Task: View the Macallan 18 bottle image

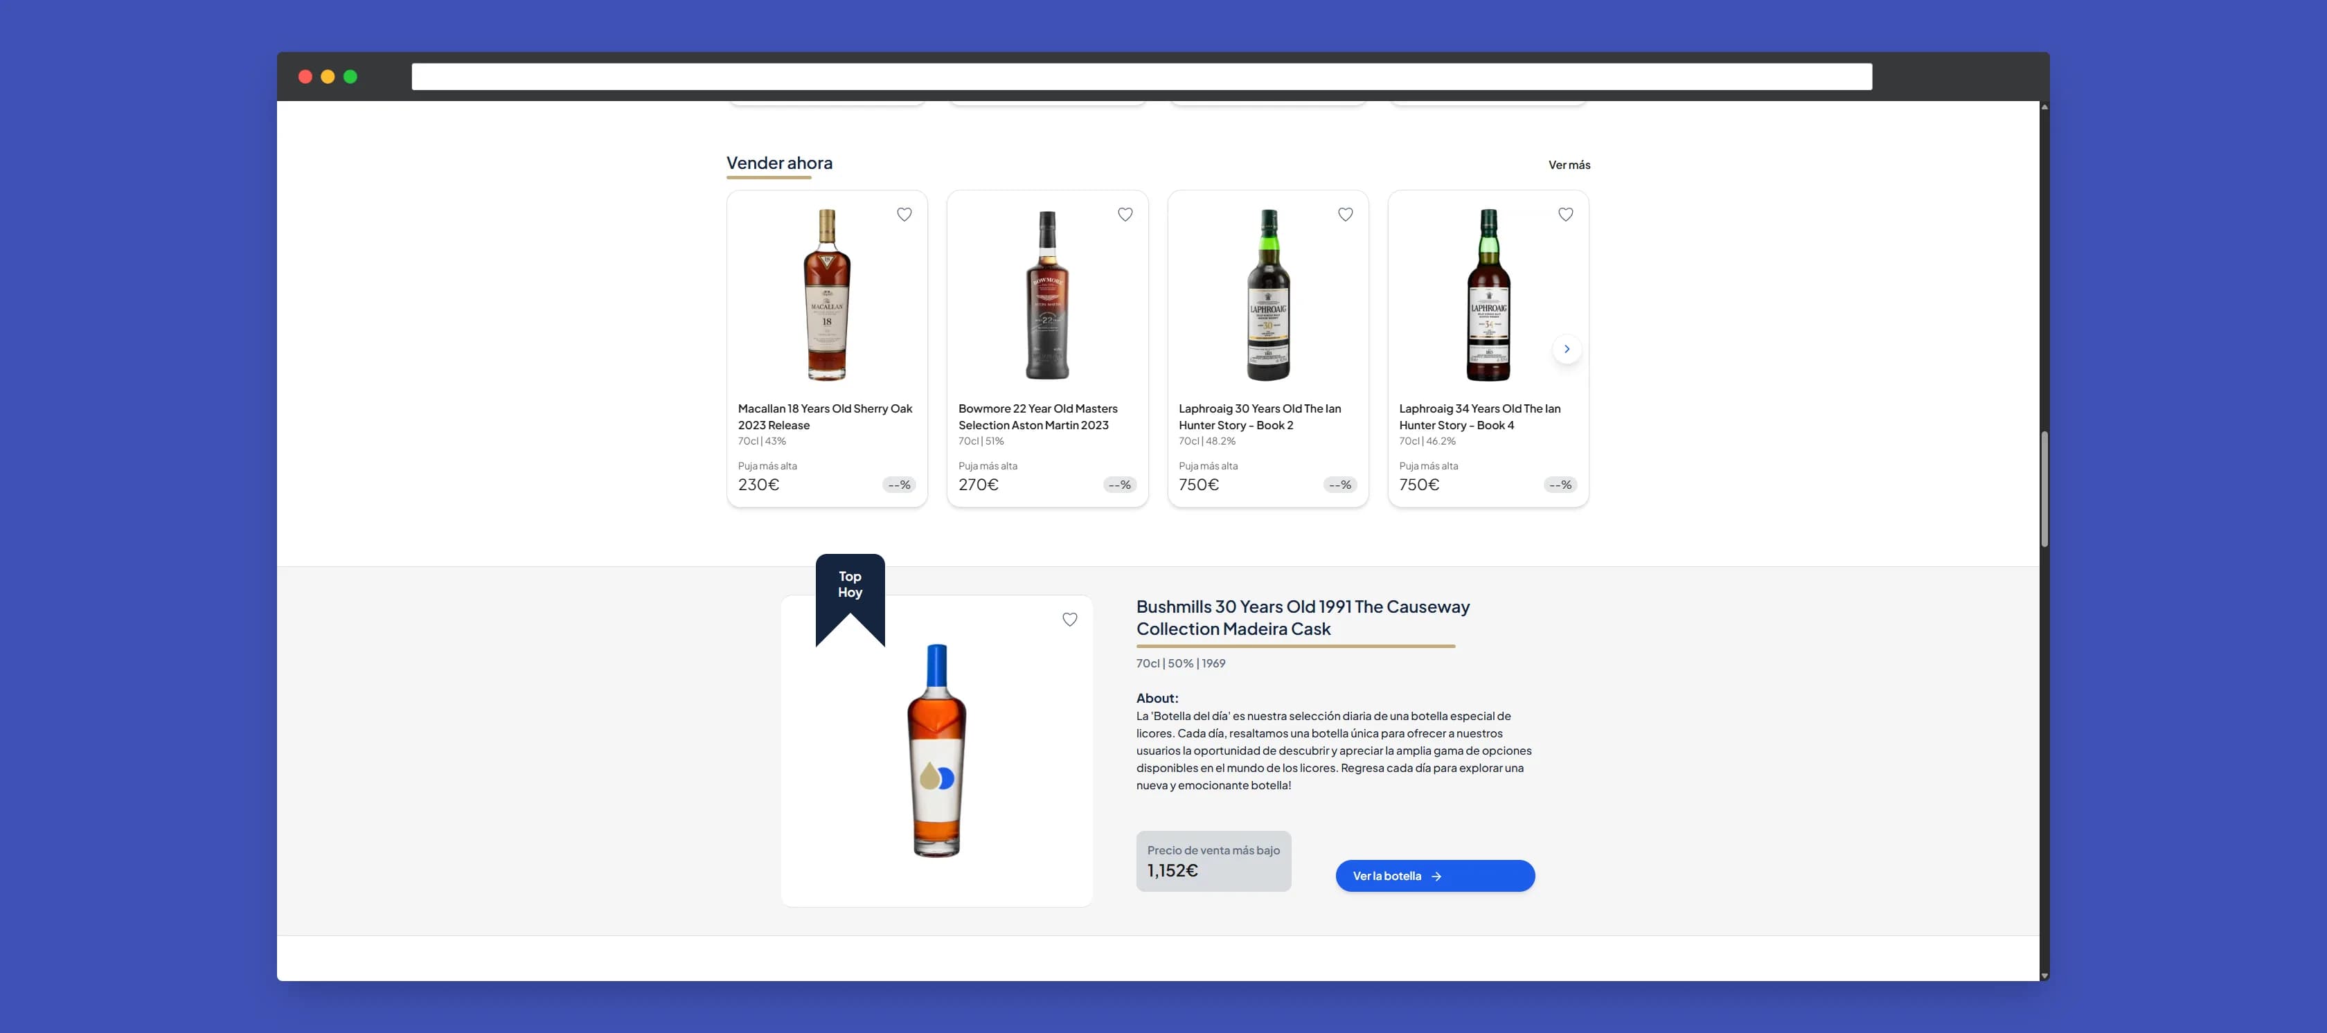Action: 826,294
